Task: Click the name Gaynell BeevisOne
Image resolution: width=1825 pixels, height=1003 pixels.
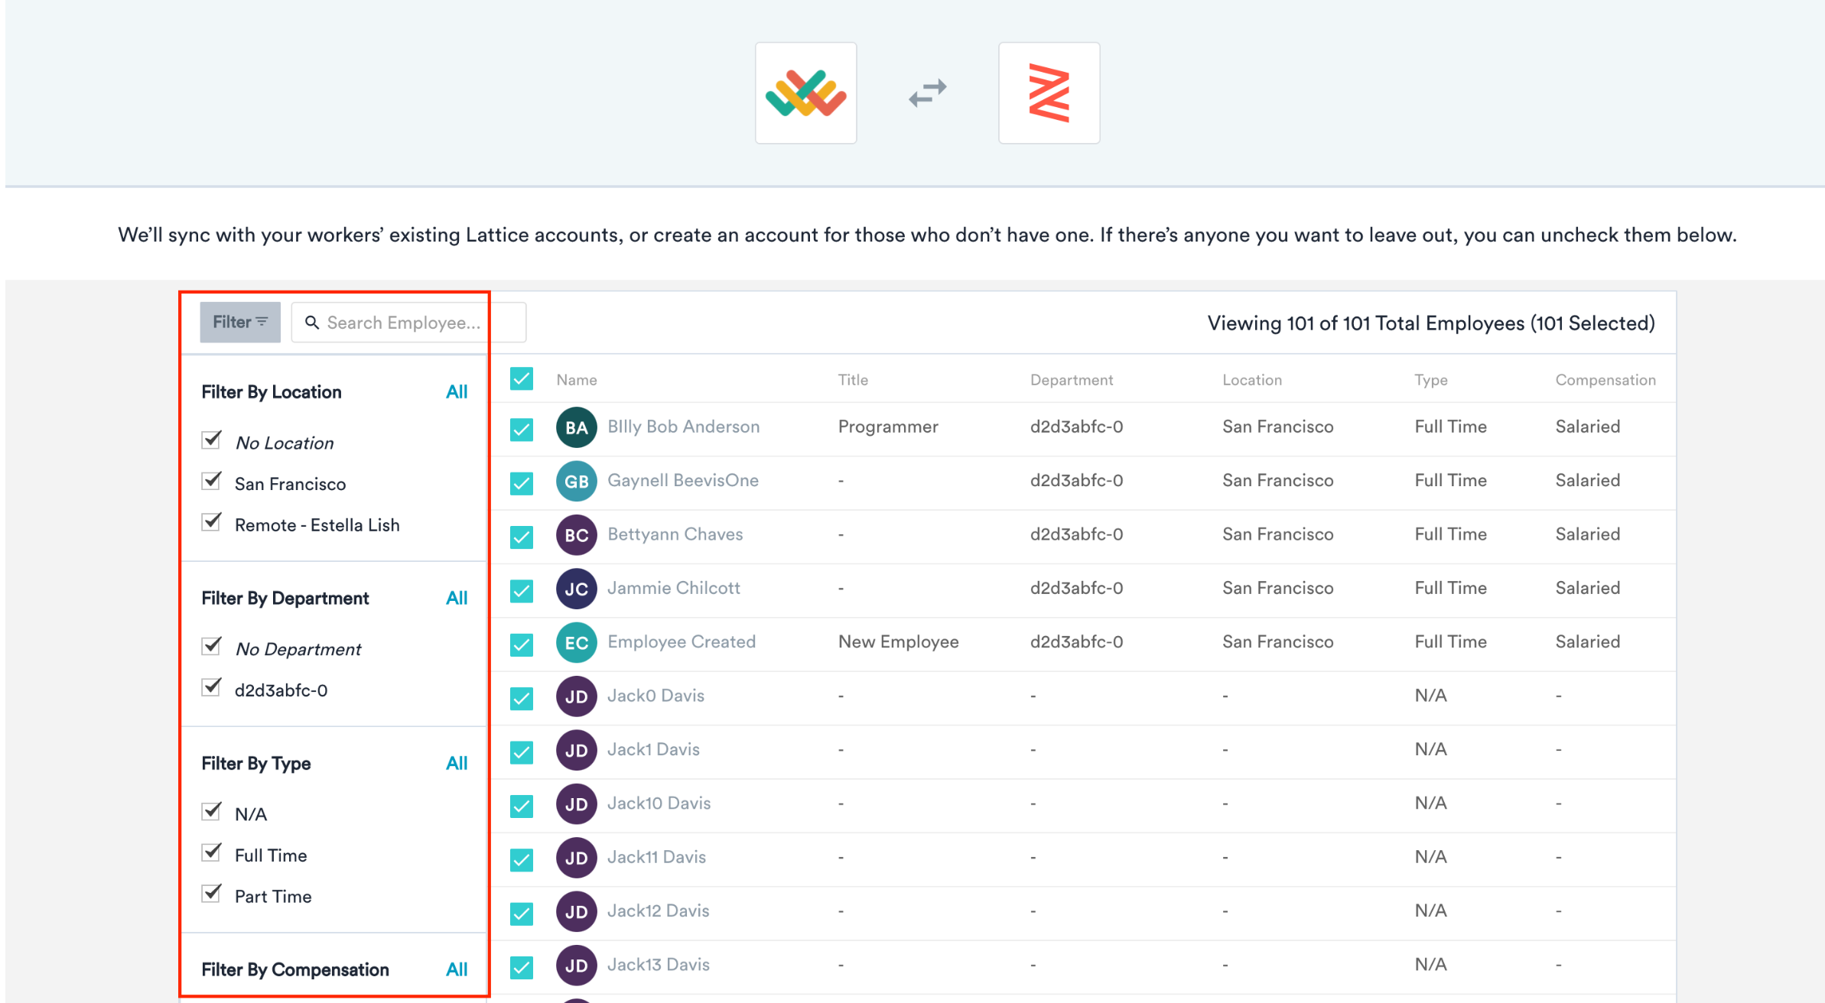Action: point(683,480)
